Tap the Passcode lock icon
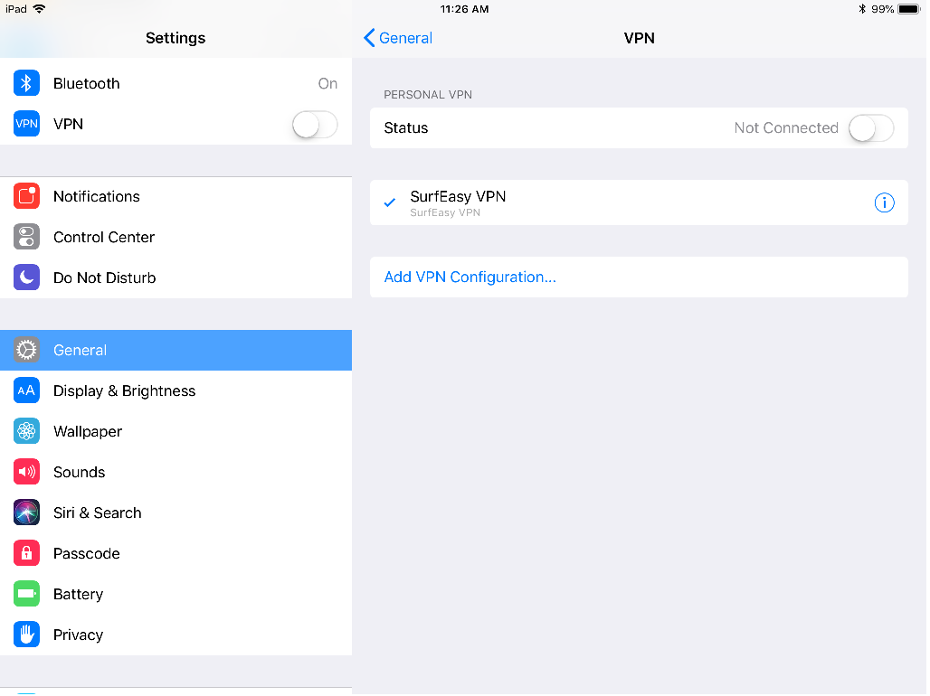The height and width of the screenshot is (696, 930). (x=26, y=553)
